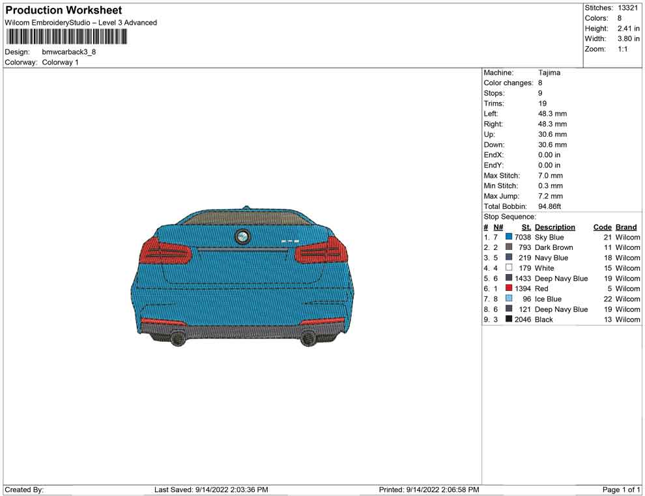Screen dimensions: 645x496
Task: Click the barcode under the worksheet title
Action: 66,37
